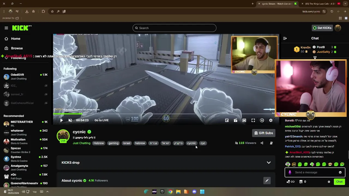Switch to The Ninja Luxe Cafe tab
This screenshot has height=196, width=349.
(x=321, y=4)
